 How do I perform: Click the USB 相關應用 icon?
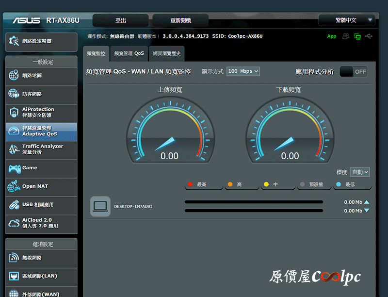tap(14, 205)
